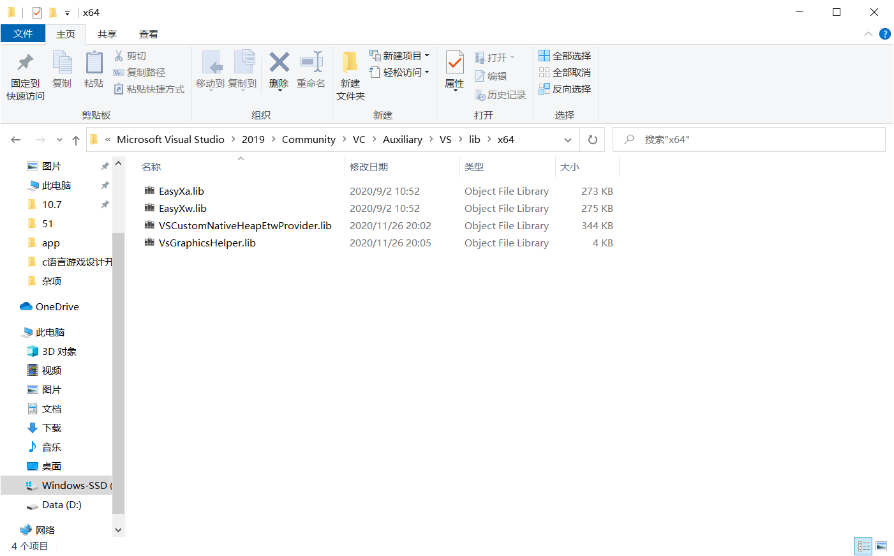Image resolution: width=894 pixels, height=556 pixels.
Task: Sort by Date modified (修改日期) column
Action: click(401, 167)
